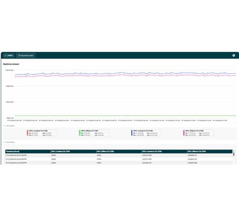Open the settings gear in the header bar
The height and width of the screenshot is (214, 239).
tap(233, 55)
